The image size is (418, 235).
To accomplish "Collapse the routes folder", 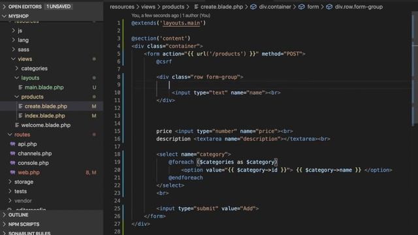I will point(22,135).
